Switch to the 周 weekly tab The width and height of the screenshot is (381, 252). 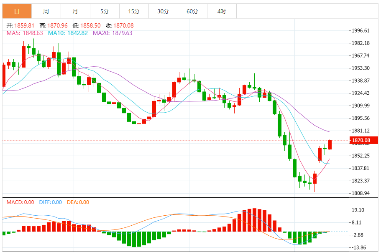click(x=46, y=11)
